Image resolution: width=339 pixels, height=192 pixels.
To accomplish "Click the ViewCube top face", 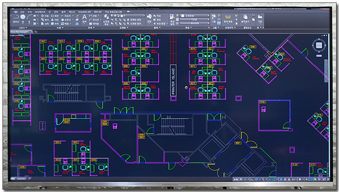I will 319,45.
